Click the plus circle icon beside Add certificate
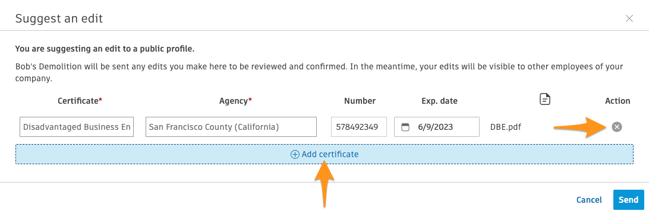 (295, 155)
